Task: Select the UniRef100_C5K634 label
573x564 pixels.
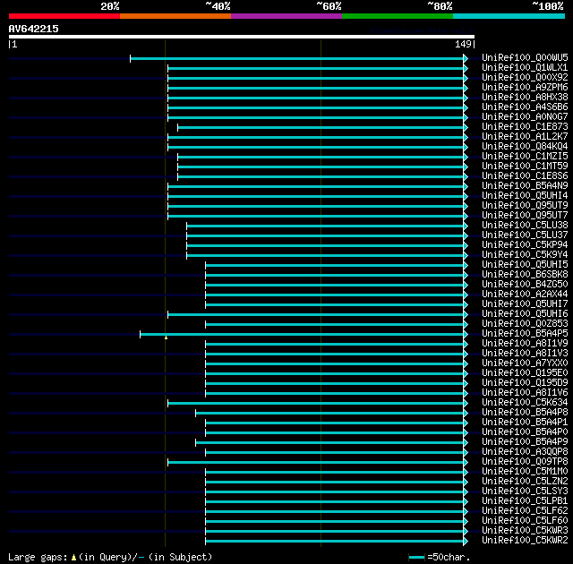Action: click(525, 403)
